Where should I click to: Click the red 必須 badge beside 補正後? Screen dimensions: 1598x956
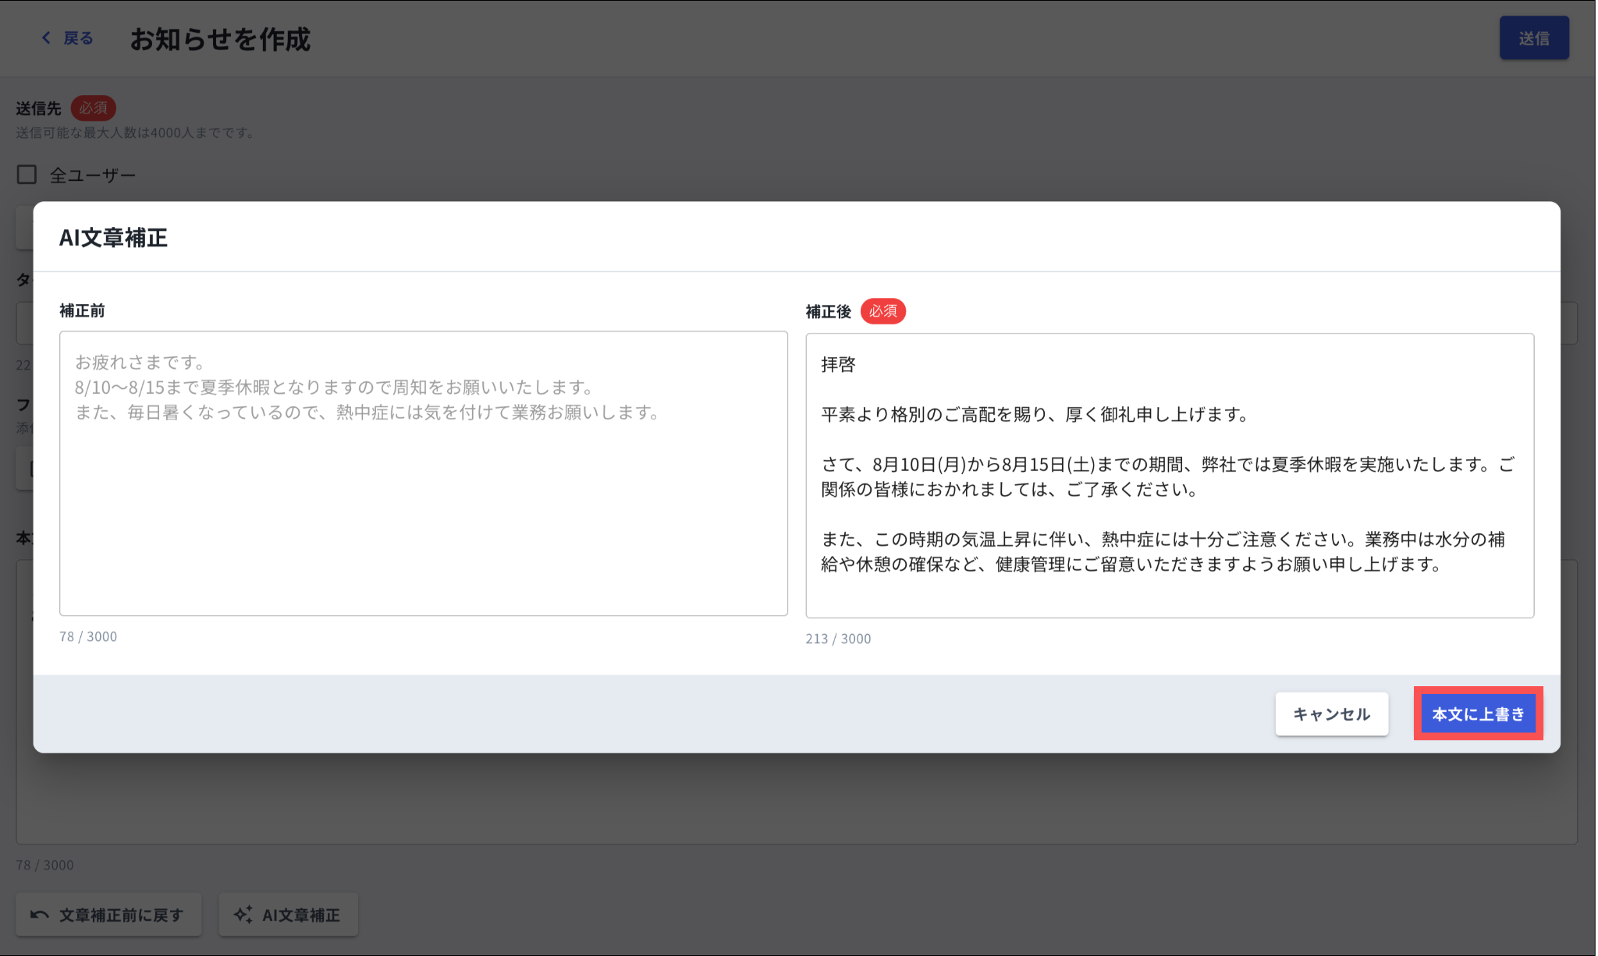[x=882, y=311]
